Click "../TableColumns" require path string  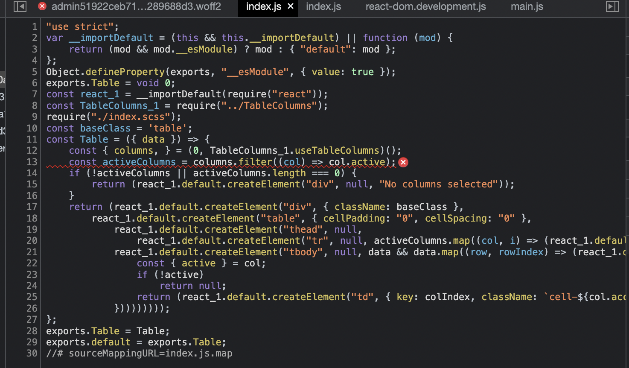[x=269, y=105]
